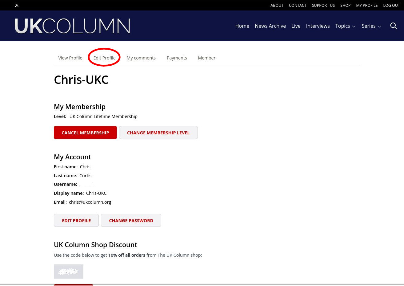Click the Cancel Membership button
404x286 pixels.
tap(85, 133)
